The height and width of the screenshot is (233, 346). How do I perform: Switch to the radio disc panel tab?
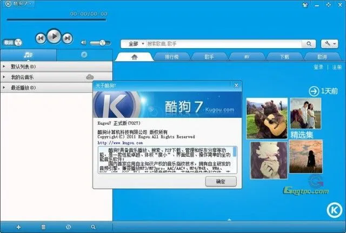pyautogui.click(x=84, y=55)
